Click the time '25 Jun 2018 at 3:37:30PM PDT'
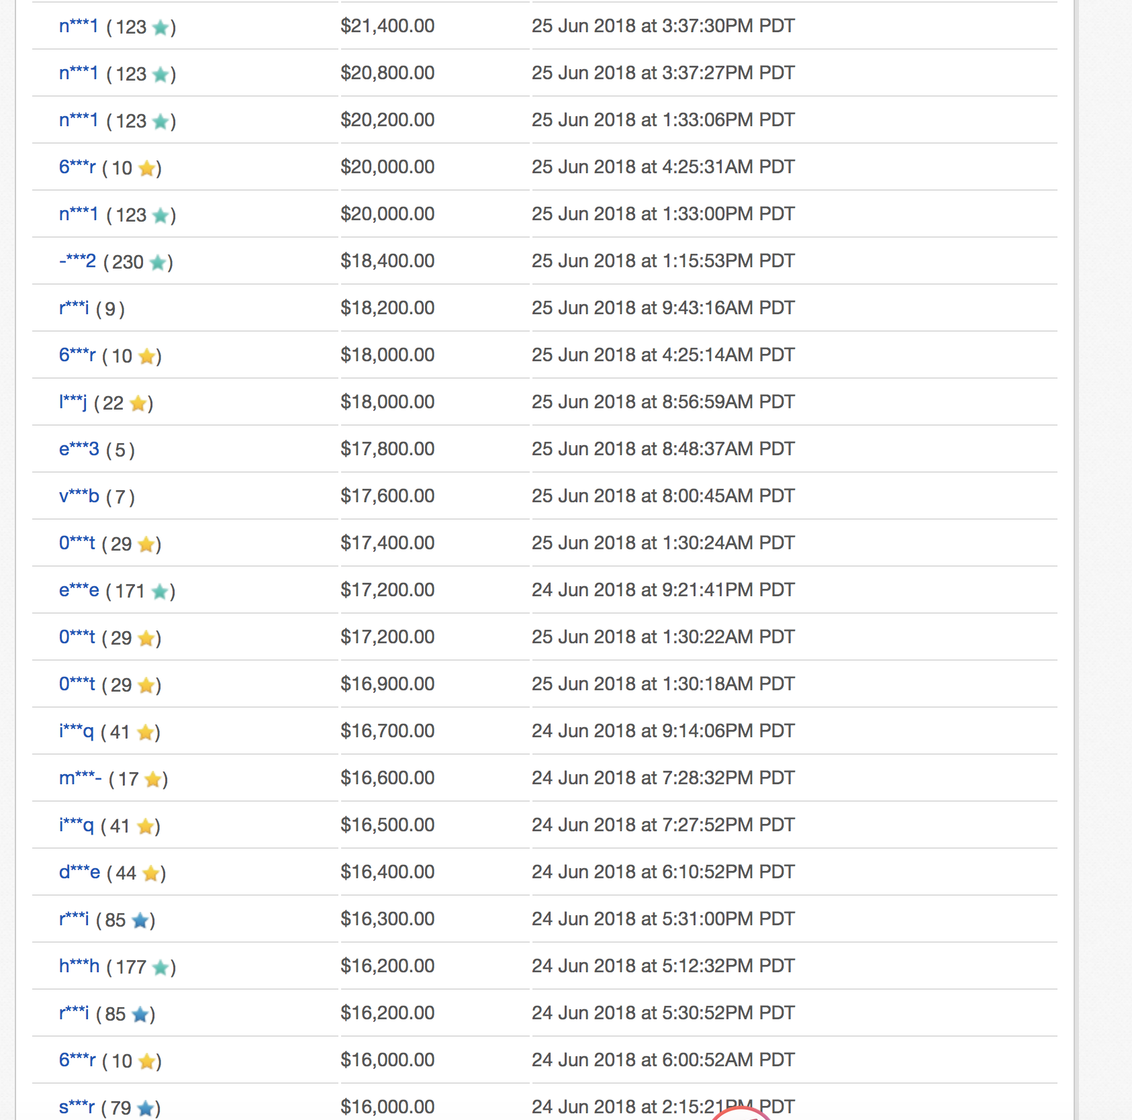 tap(663, 26)
